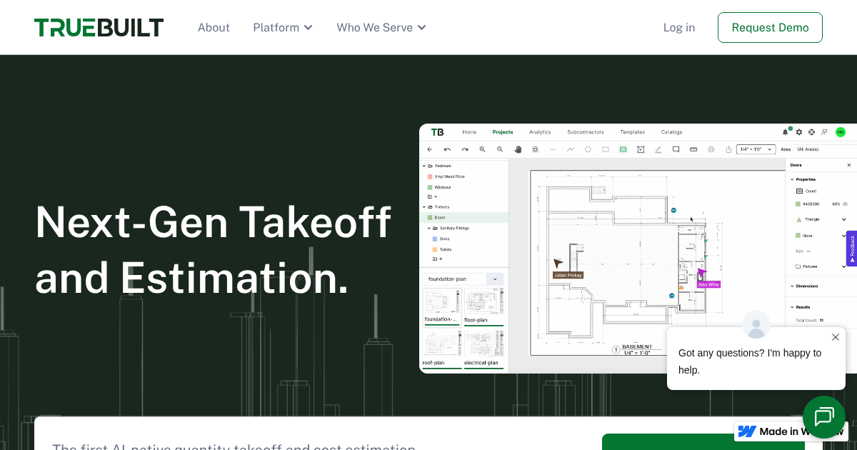This screenshot has width=857, height=450.
Task: Redo the last action
Action: click(x=464, y=149)
